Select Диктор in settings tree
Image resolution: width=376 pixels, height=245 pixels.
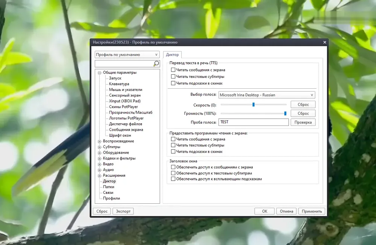[x=109, y=181]
